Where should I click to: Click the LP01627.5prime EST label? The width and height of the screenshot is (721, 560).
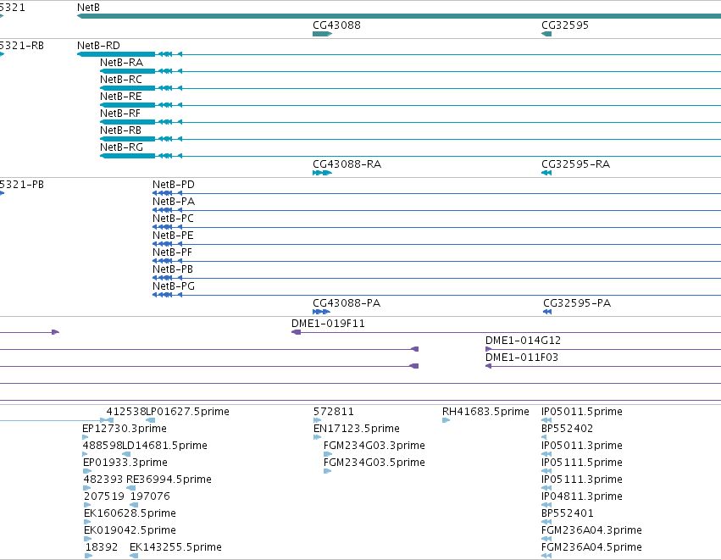[187, 412]
